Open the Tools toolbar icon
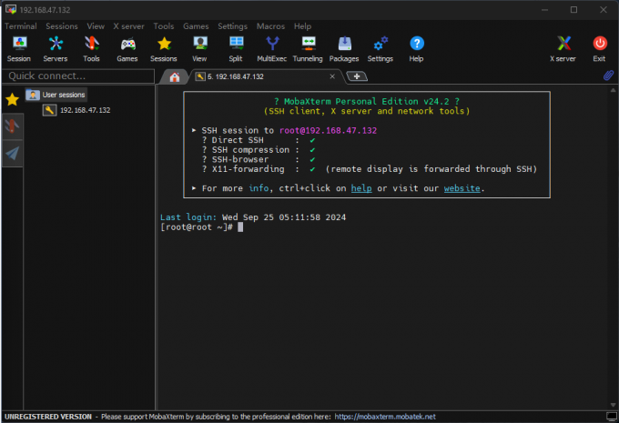Screen dimensions: 619x423 (x=91, y=49)
